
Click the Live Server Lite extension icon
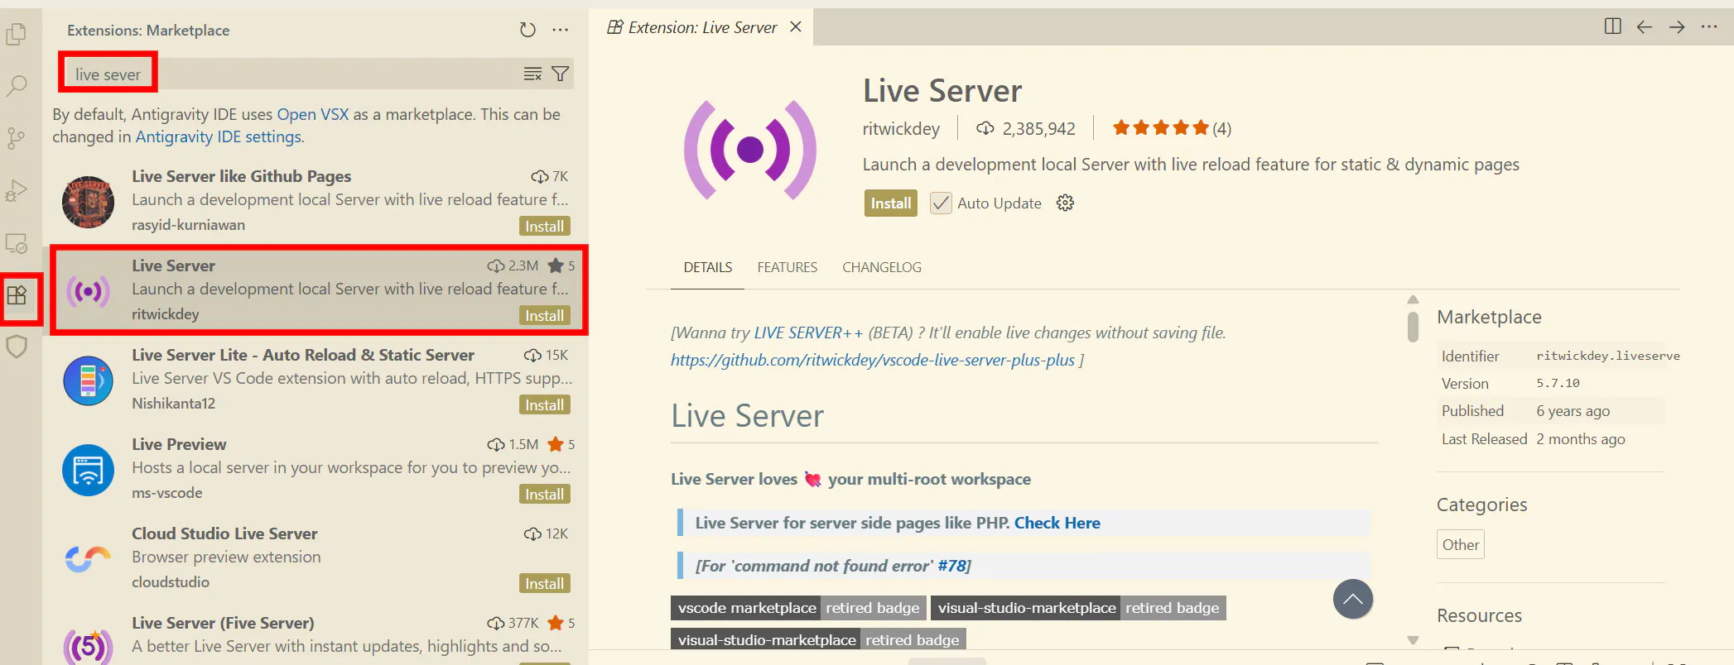pyautogui.click(x=88, y=380)
